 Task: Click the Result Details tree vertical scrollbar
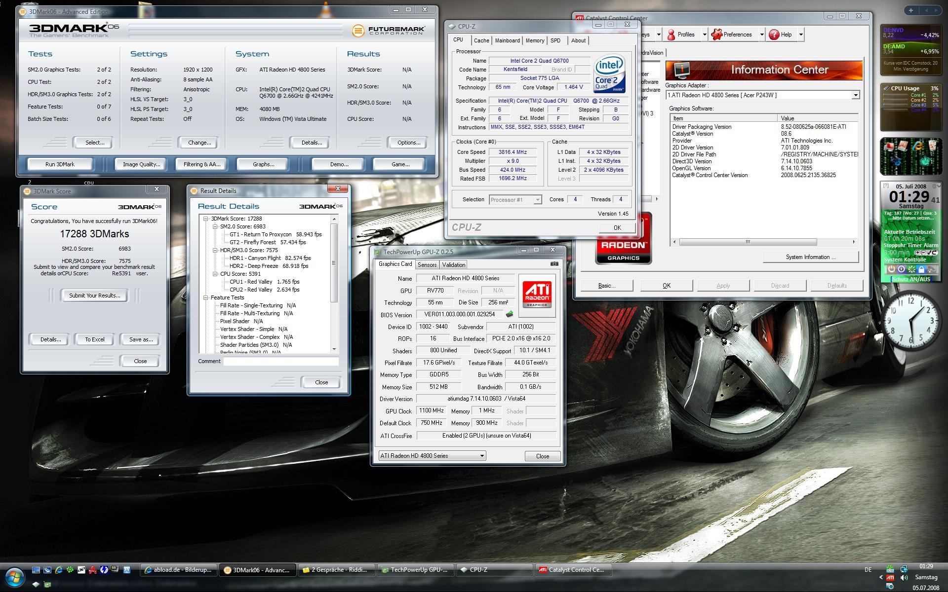coord(334,284)
